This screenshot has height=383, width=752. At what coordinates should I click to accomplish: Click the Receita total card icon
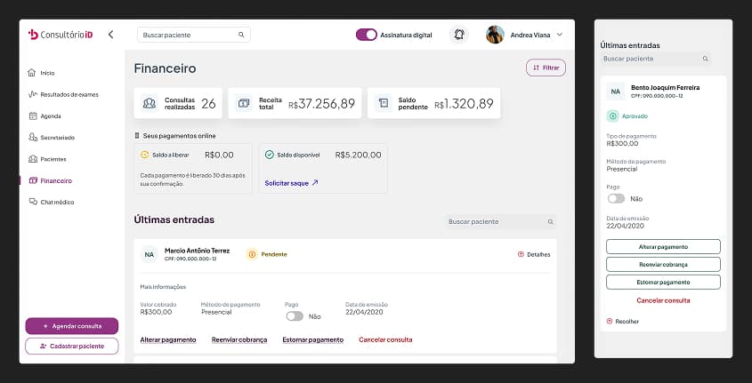tap(243, 103)
